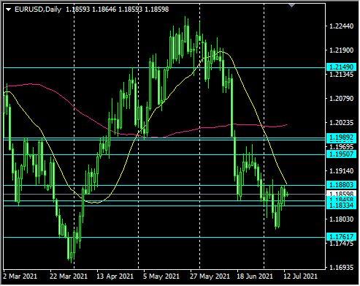The image size is (360, 286).
Task: Select the red moving average line end
Action: [287, 125]
